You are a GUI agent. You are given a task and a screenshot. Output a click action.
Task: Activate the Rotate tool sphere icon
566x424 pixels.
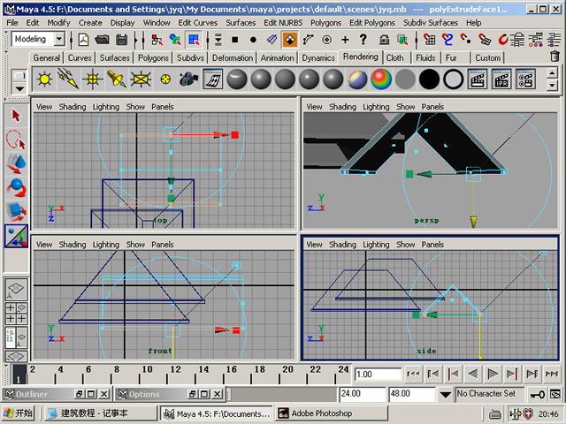pyautogui.click(x=16, y=187)
